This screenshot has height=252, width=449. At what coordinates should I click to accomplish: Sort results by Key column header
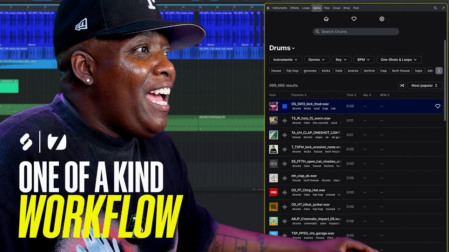(x=367, y=95)
